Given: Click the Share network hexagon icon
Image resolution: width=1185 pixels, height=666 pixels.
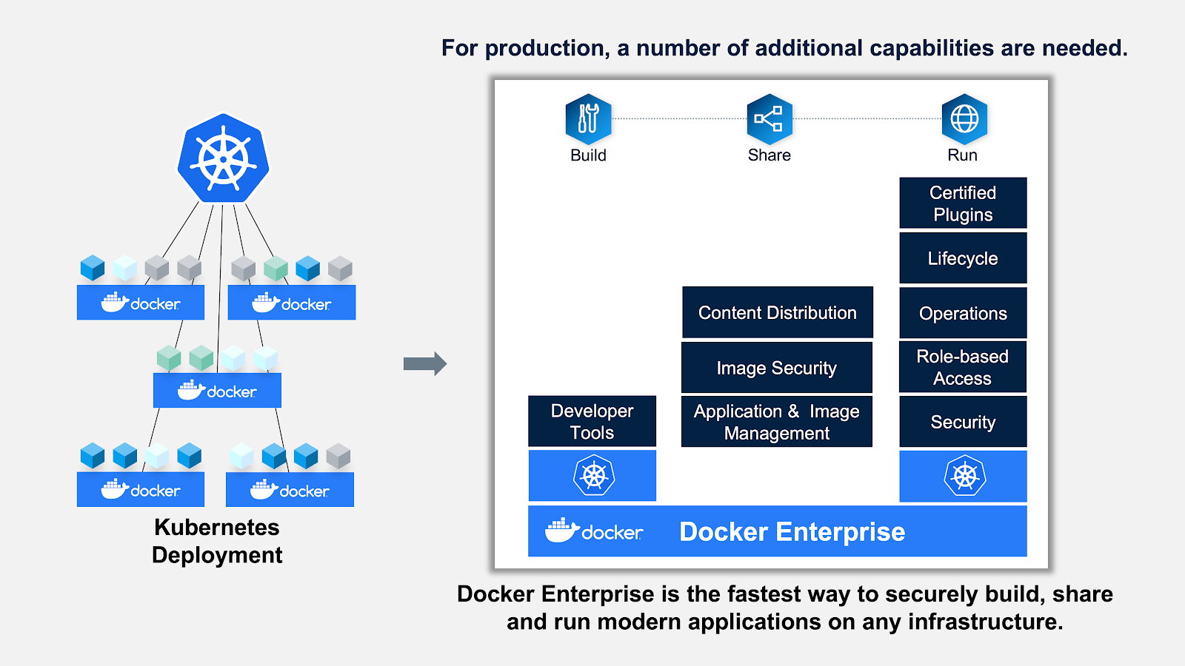Looking at the screenshot, I should (769, 118).
